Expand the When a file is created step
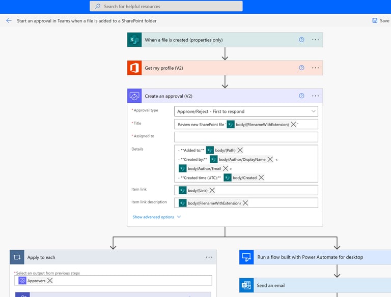The width and height of the screenshot is (391, 297). pos(225,40)
